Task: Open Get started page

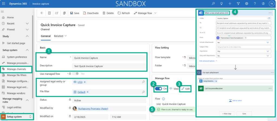Action: point(16,43)
